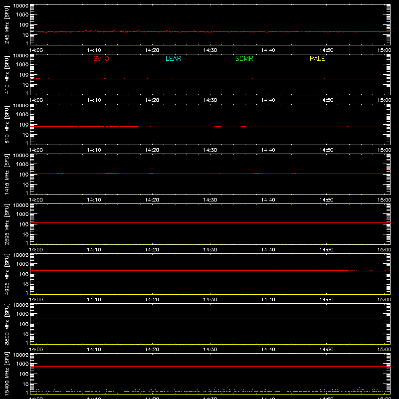Select the 8800 MHz [SFU] axis title
The height and width of the screenshot is (399, 399).
(6, 324)
